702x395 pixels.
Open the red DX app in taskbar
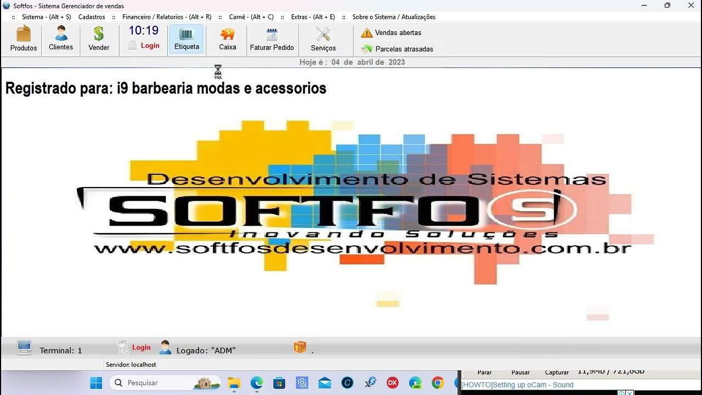pyautogui.click(x=393, y=383)
